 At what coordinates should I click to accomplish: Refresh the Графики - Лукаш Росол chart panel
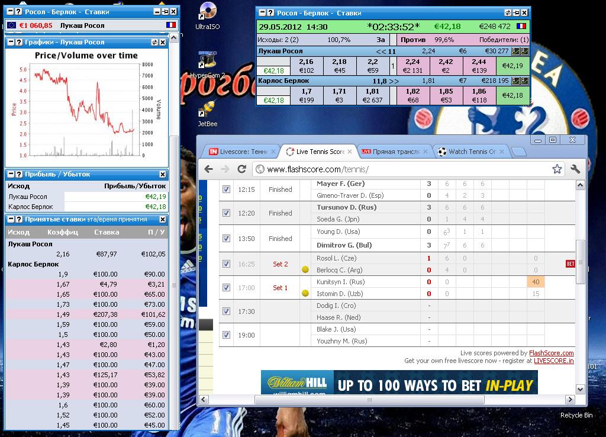click(155, 42)
